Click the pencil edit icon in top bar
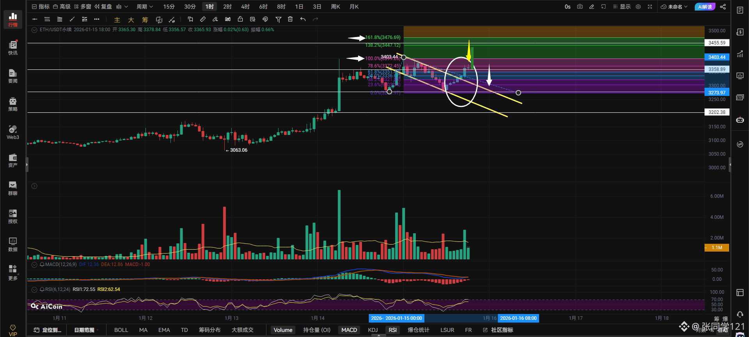The image size is (749, 337). (591, 7)
